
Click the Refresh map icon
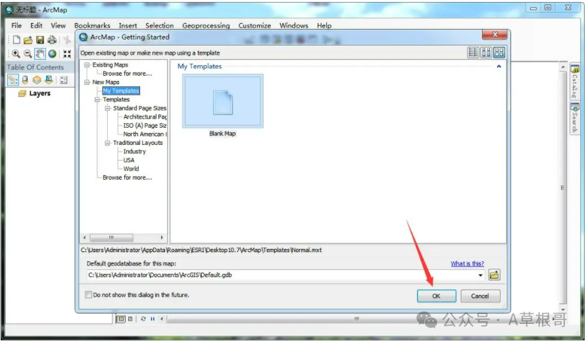coord(143,319)
